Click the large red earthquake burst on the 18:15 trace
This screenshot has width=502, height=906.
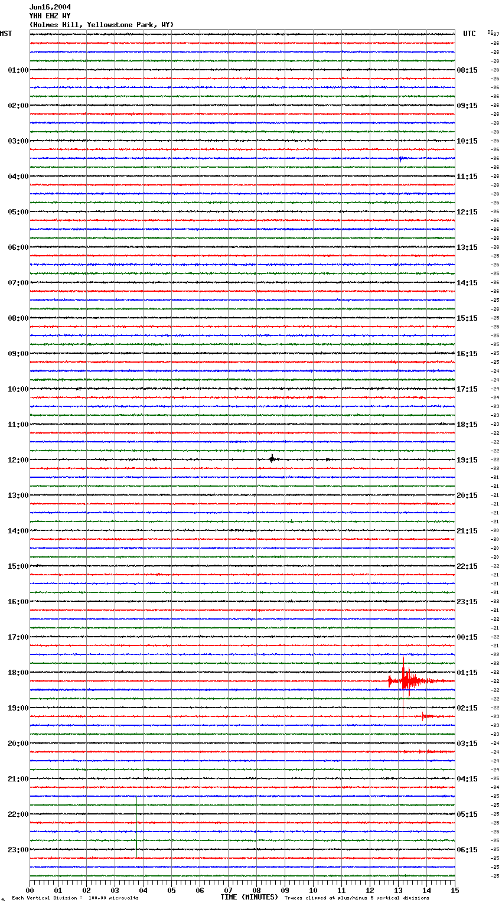coord(408,681)
